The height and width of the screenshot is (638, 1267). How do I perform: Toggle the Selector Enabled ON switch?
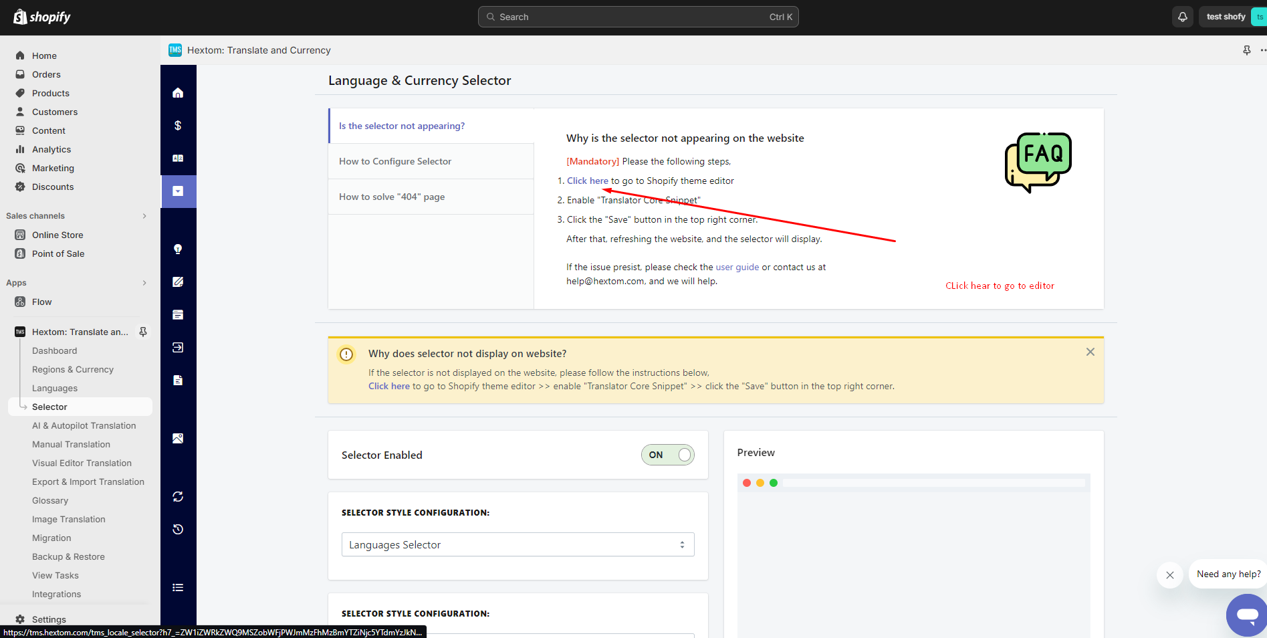point(667,455)
